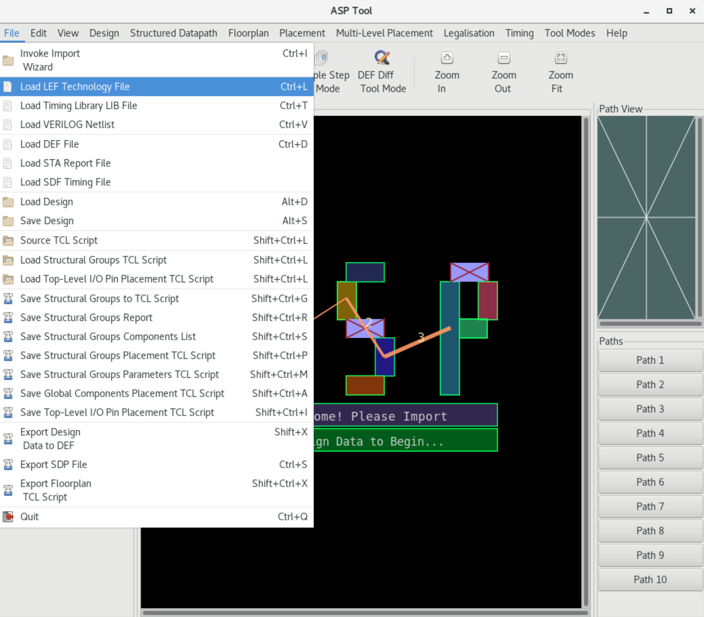Choose Save Top-Level I/O Pin Placement TCL Script
This screenshot has width=704, height=617.
157,412
